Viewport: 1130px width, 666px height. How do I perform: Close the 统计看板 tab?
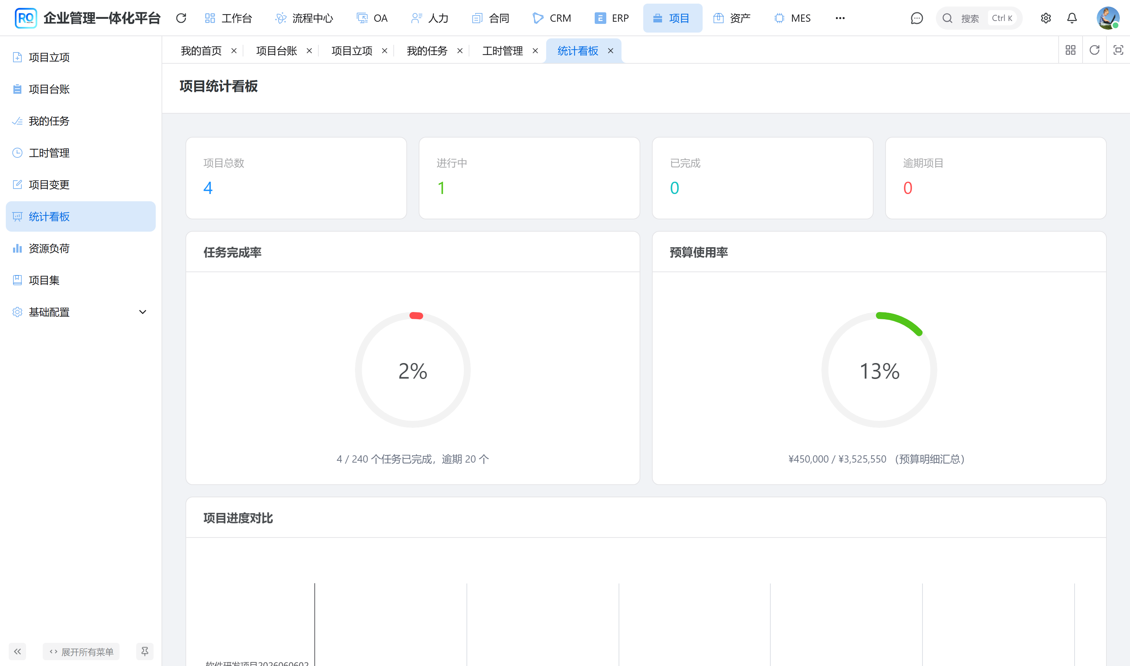click(611, 51)
